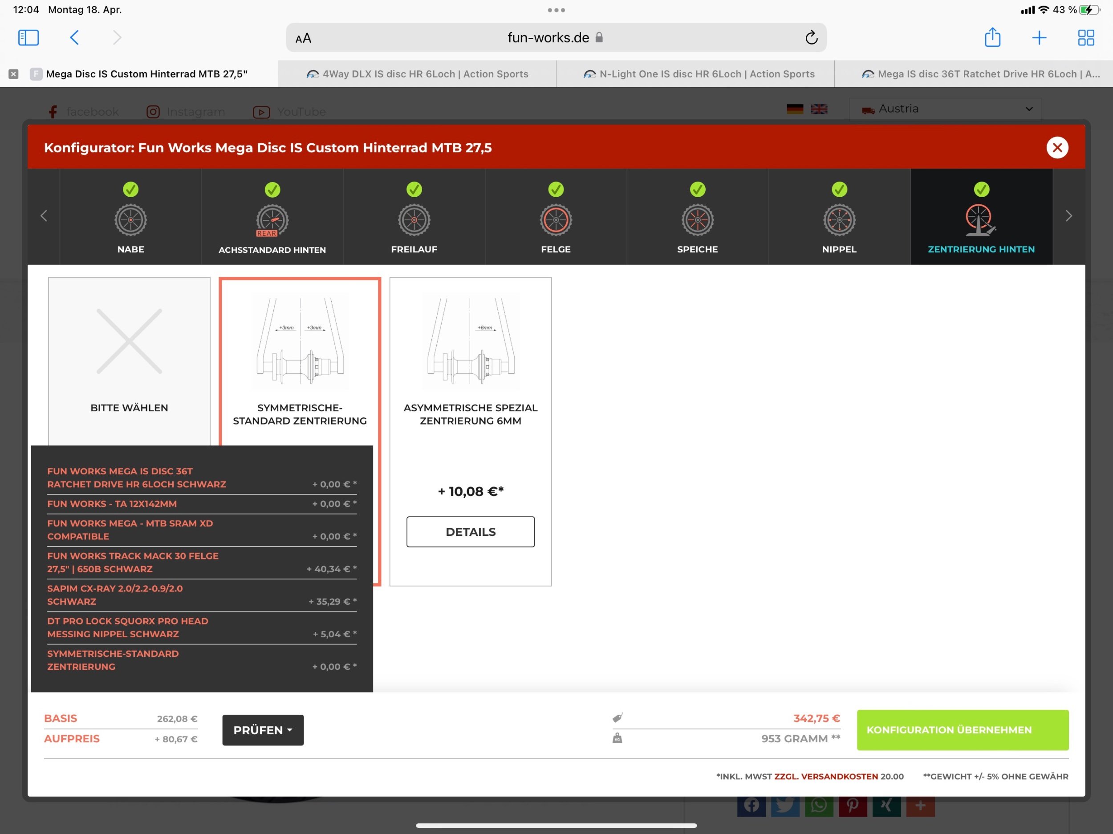The height and width of the screenshot is (834, 1113).
Task: Click the symmetric centering hub diagram
Action: point(301,341)
